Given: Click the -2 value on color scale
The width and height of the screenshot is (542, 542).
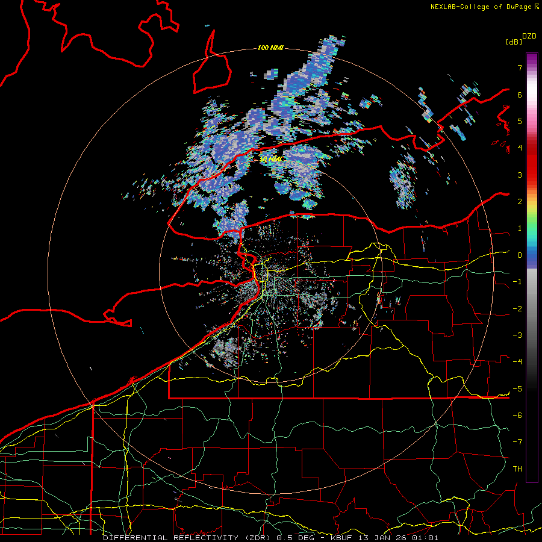Looking at the screenshot, I should tap(517, 309).
